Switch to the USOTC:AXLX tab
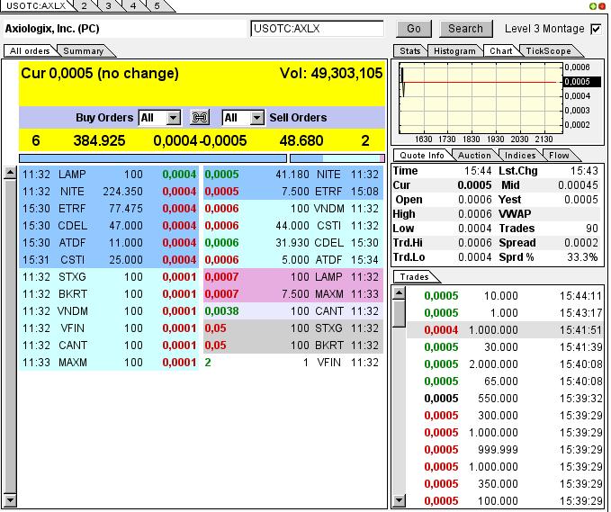The width and height of the screenshot is (611, 512). [x=36, y=5]
